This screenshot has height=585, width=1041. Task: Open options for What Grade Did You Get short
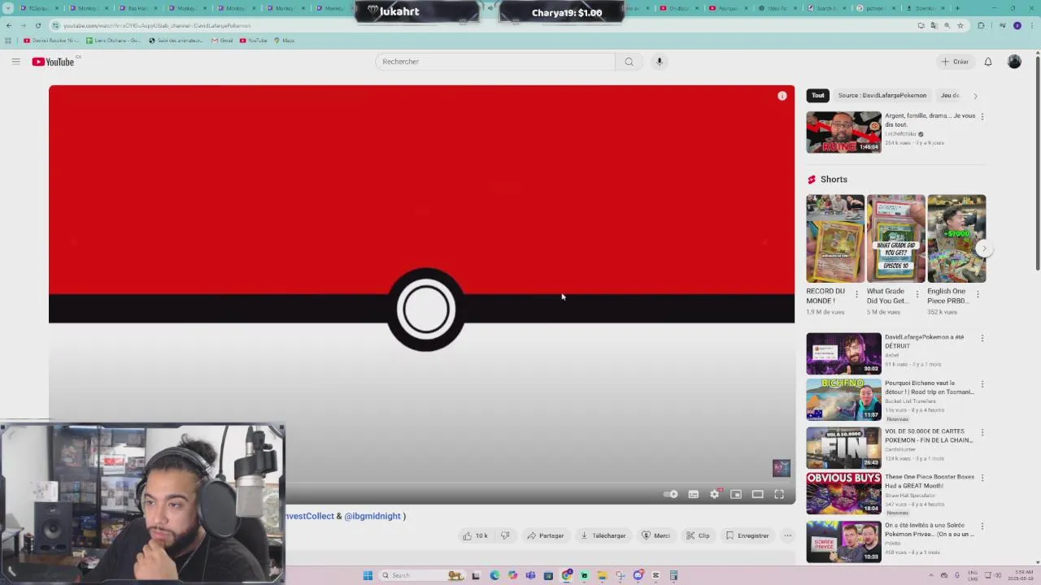[917, 294]
